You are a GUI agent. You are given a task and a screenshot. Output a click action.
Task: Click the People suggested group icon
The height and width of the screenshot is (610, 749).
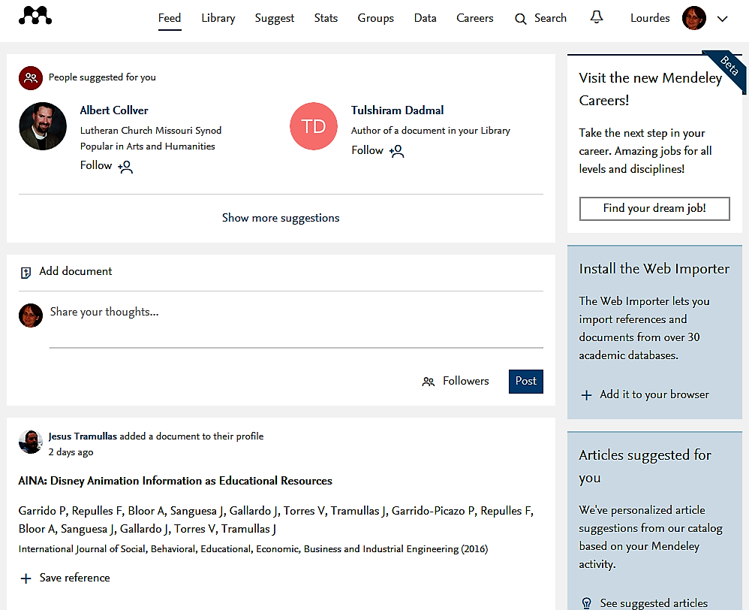click(31, 78)
